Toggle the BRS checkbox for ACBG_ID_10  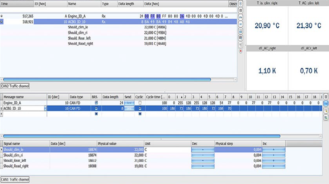(96, 108)
